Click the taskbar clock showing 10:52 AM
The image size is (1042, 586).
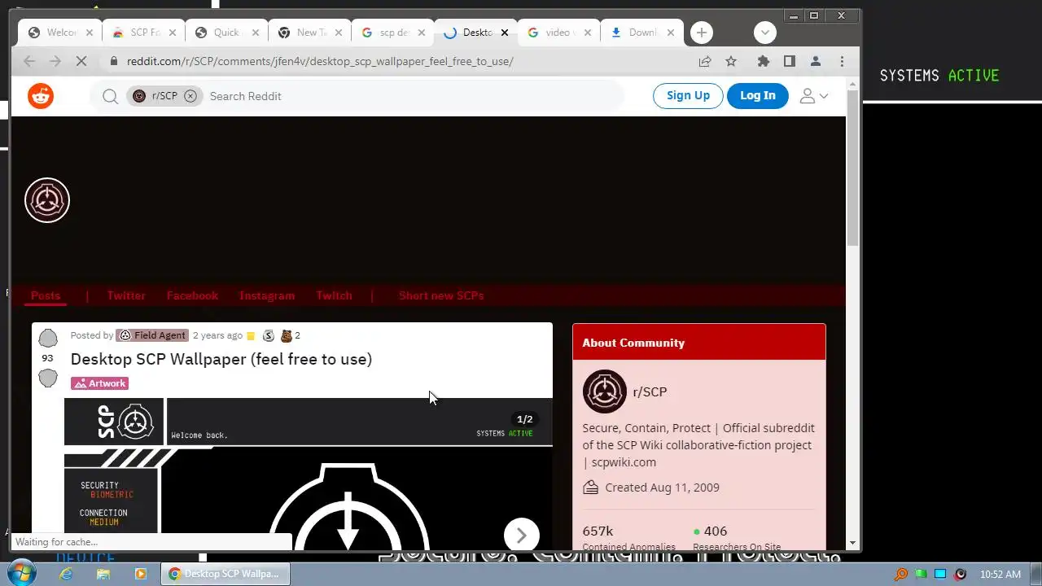[1000, 574]
